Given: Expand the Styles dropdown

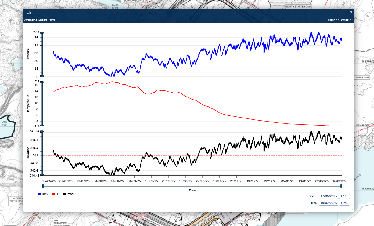Looking at the screenshot, I should click(x=347, y=20).
